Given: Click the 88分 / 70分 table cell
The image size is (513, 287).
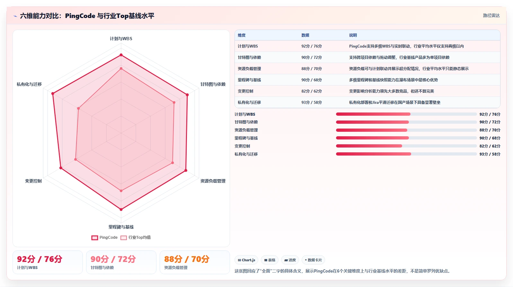Looking at the screenshot, I should click(x=312, y=69).
